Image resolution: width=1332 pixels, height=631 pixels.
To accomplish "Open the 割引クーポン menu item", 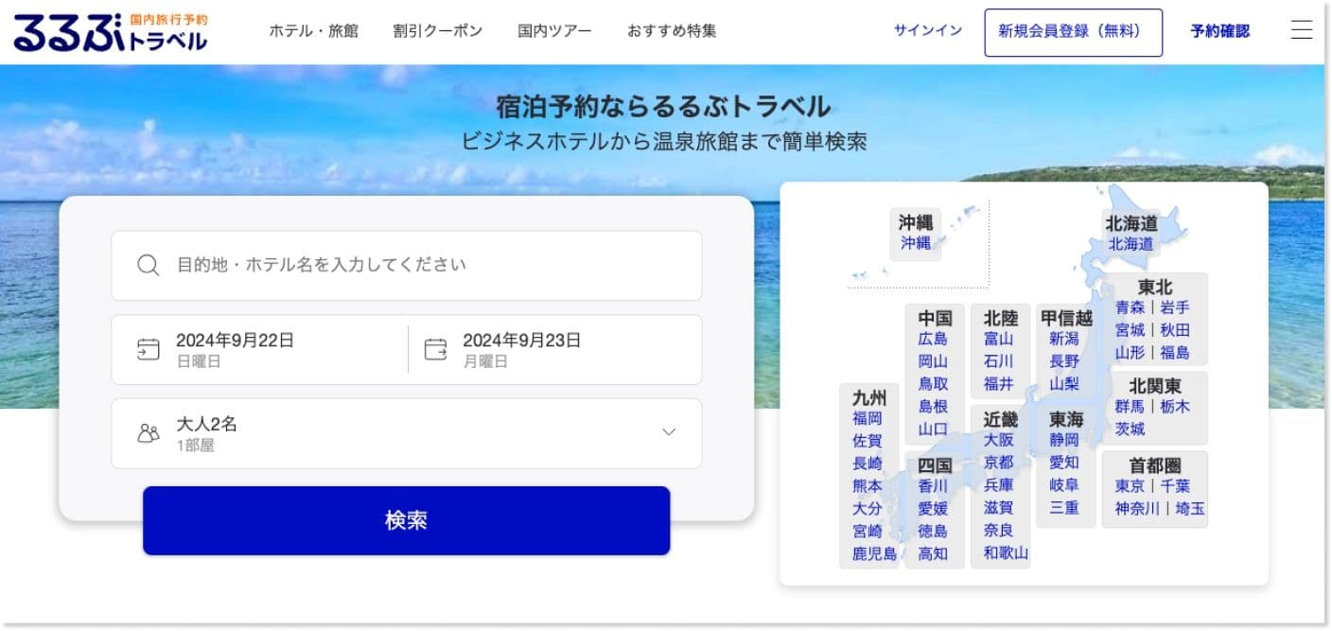I will [x=438, y=31].
